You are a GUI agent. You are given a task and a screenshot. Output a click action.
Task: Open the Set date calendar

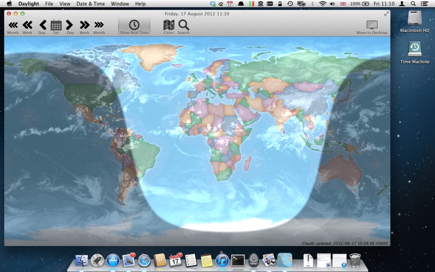point(56,25)
